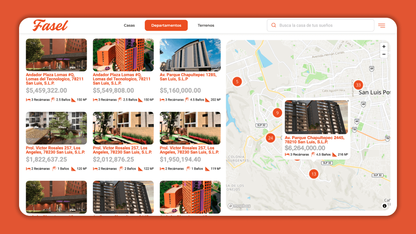Open the map info icon
Screen dimensions: 416x234
[384, 205]
